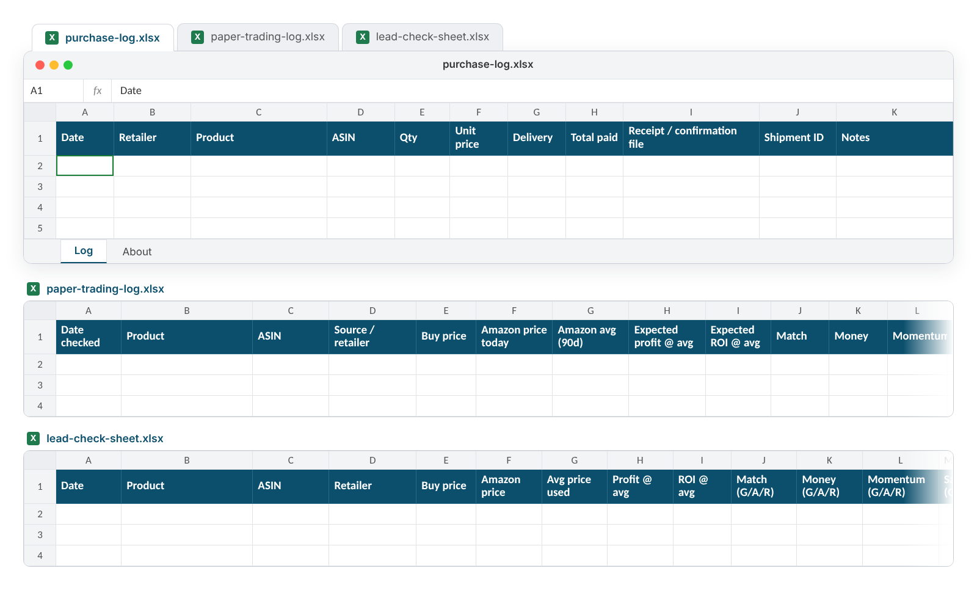Click the Delivery header cell

tap(537, 138)
